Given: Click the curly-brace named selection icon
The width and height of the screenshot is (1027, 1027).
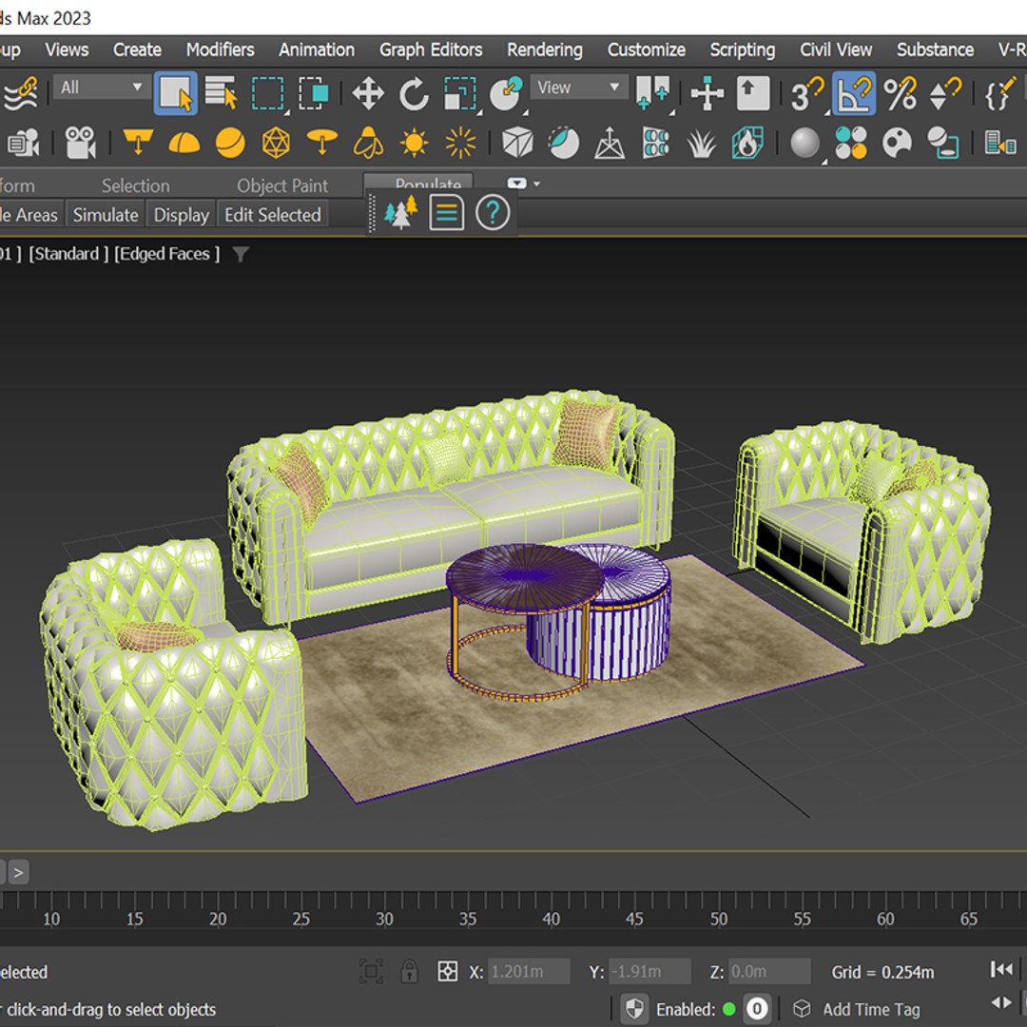Looking at the screenshot, I should 1000,93.
